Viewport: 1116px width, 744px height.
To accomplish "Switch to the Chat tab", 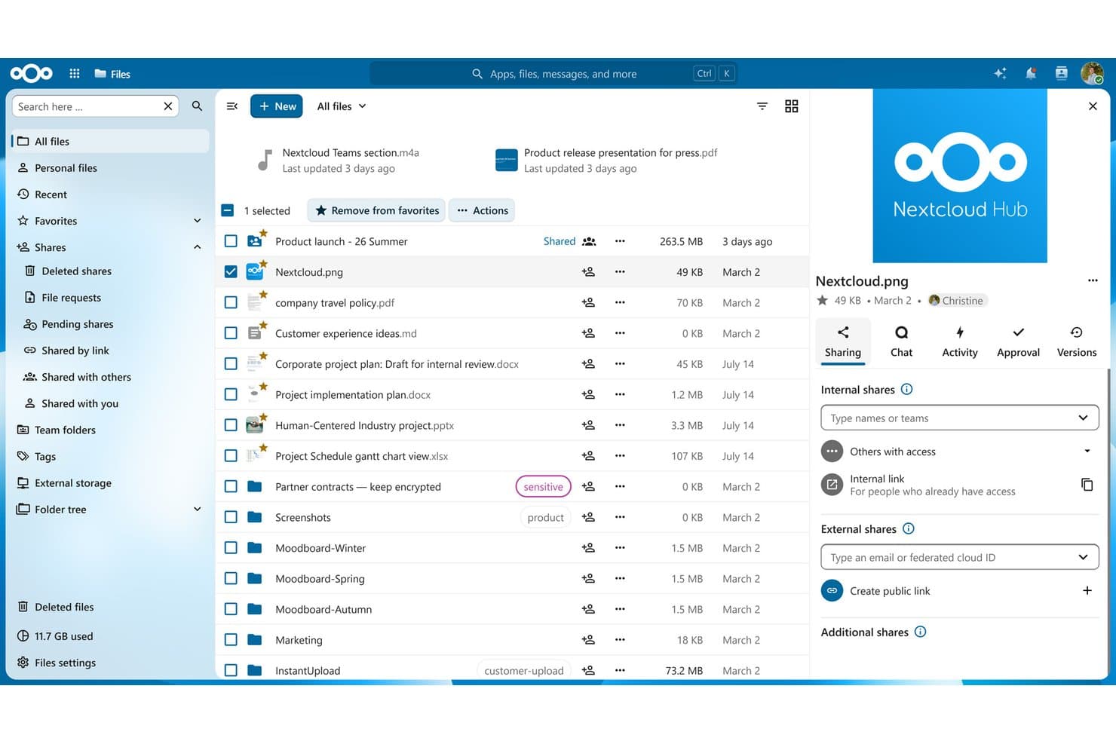I will 901,341.
